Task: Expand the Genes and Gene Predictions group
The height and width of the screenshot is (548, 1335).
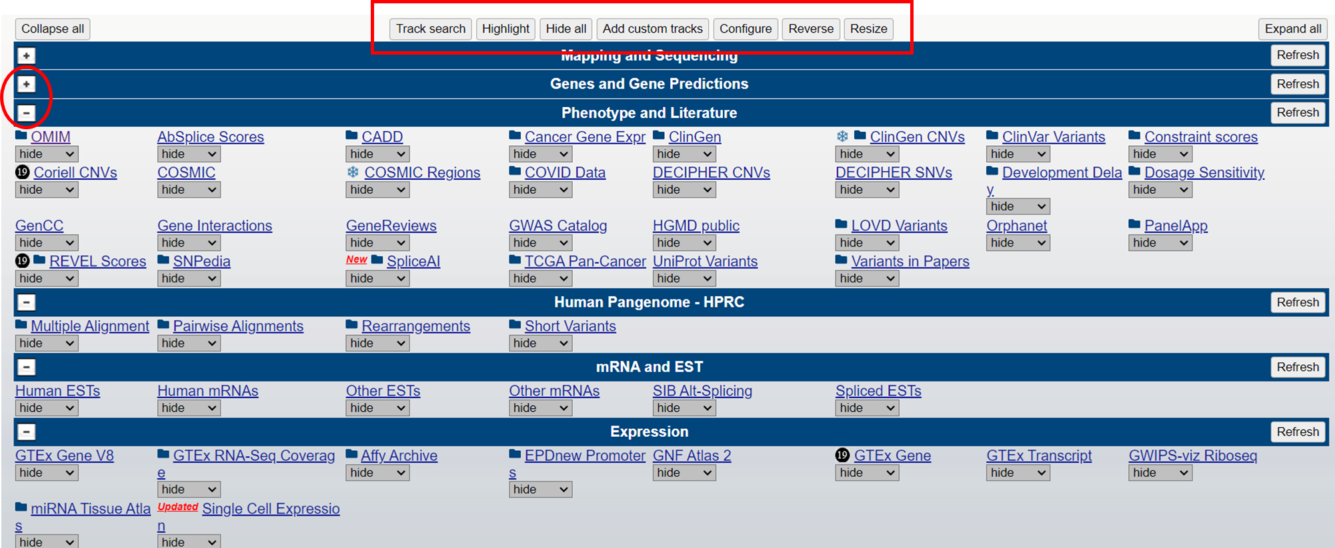Action: click(26, 85)
